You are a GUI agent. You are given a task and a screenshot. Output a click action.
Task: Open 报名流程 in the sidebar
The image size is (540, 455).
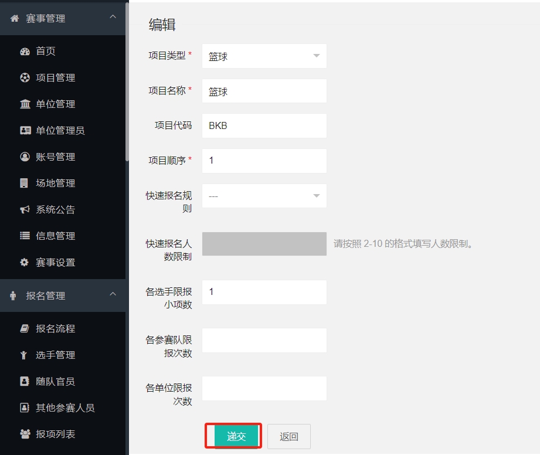pyautogui.click(x=55, y=329)
